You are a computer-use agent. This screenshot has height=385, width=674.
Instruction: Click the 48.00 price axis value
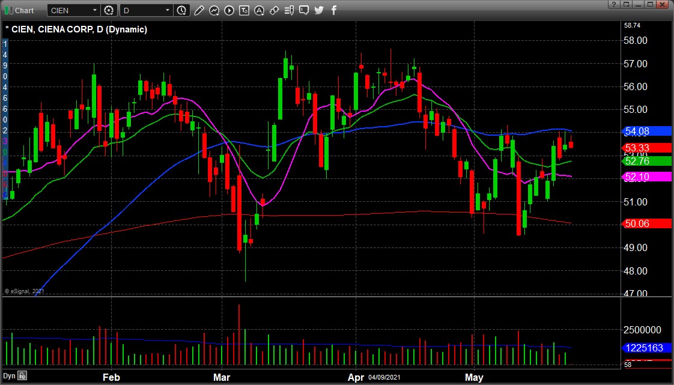(x=636, y=271)
